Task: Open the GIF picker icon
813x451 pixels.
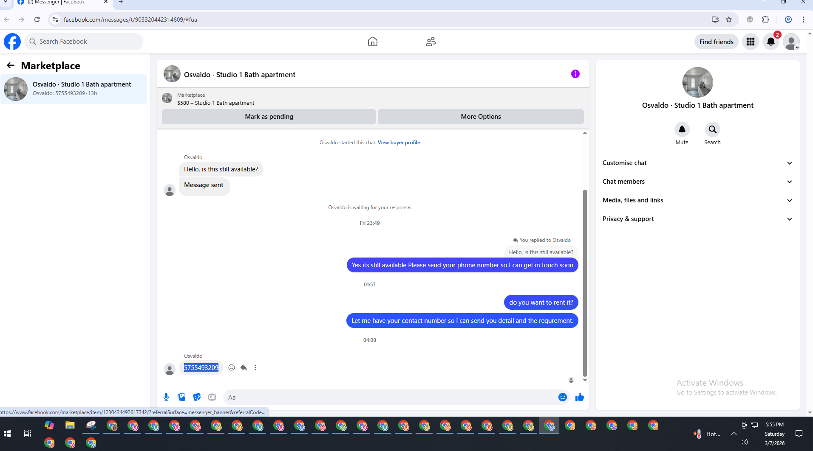Action: pyautogui.click(x=212, y=397)
